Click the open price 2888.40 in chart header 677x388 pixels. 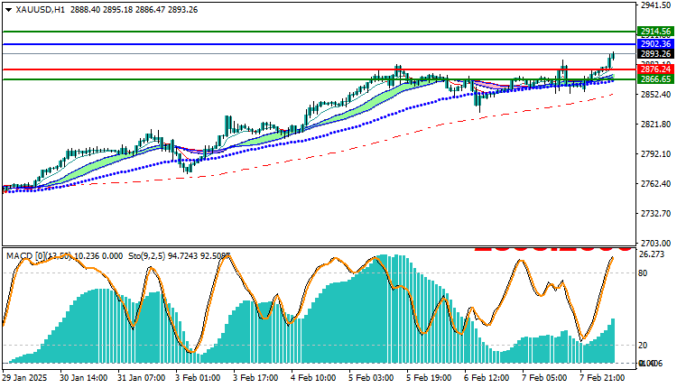[x=85, y=10]
